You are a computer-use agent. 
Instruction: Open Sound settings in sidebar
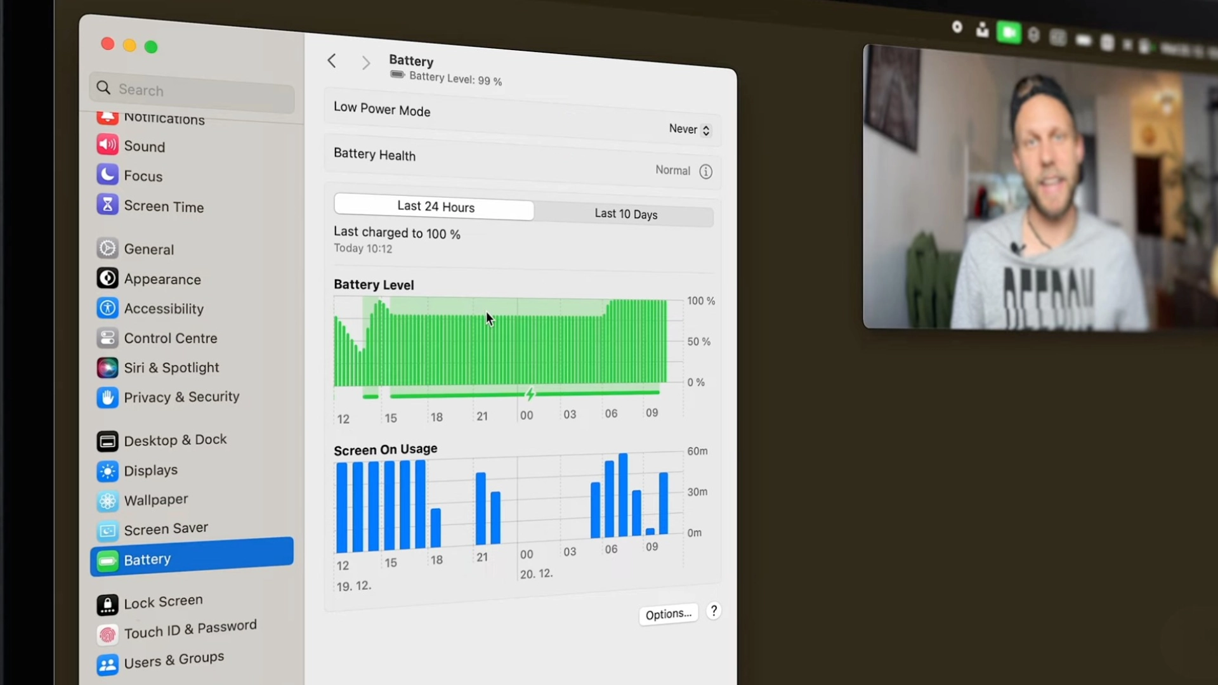pyautogui.click(x=146, y=146)
